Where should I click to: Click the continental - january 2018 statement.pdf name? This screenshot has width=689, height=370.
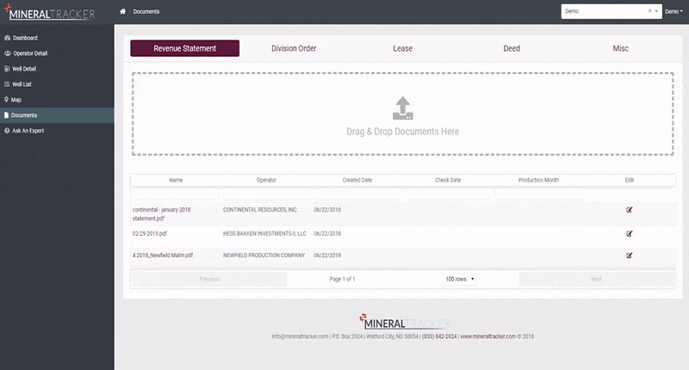pyautogui.click(x=162, y=214)
